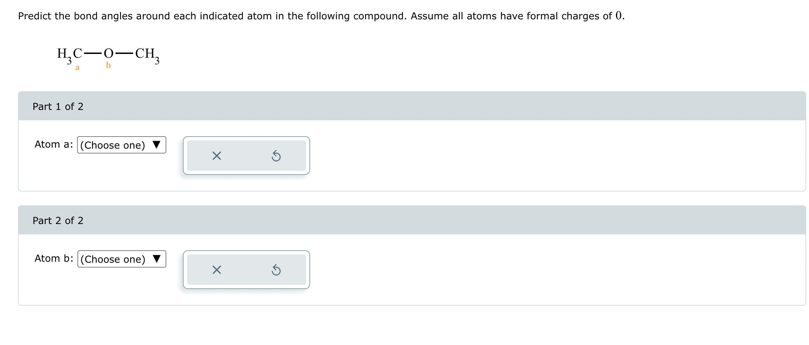
Task: Select the Part 2 of 2 header
Action: [x=58, y=220]
